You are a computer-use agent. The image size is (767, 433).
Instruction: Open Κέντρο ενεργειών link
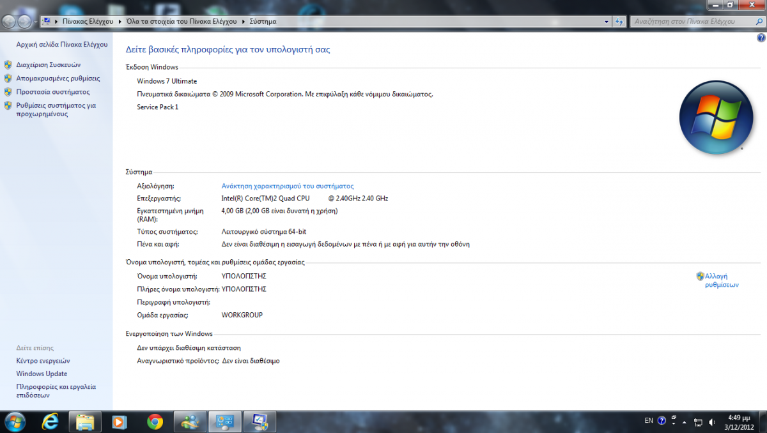pyautogui.click(x=43, y=361)
